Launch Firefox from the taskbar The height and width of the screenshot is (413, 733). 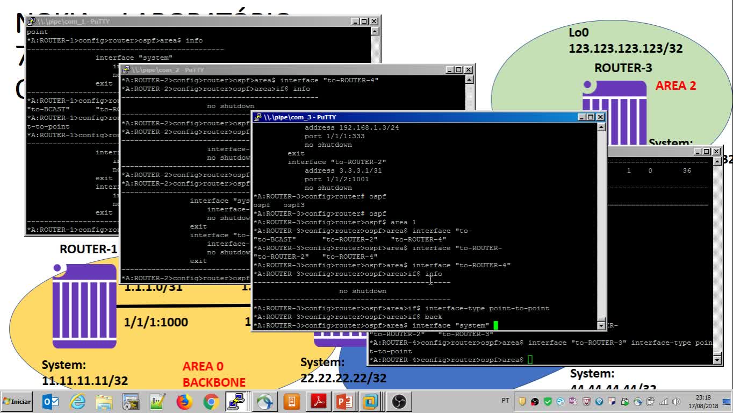(x=184, y=401)
